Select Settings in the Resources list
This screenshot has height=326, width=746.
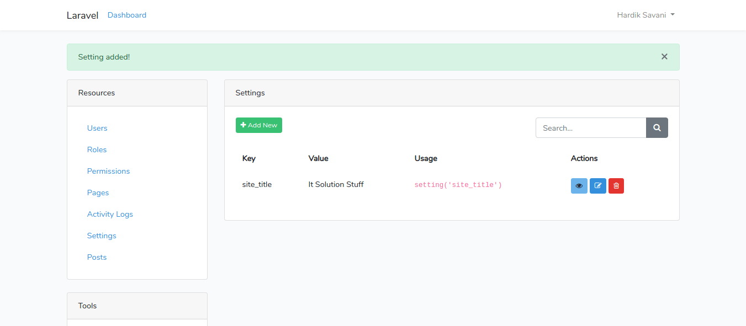pos(102,236)
